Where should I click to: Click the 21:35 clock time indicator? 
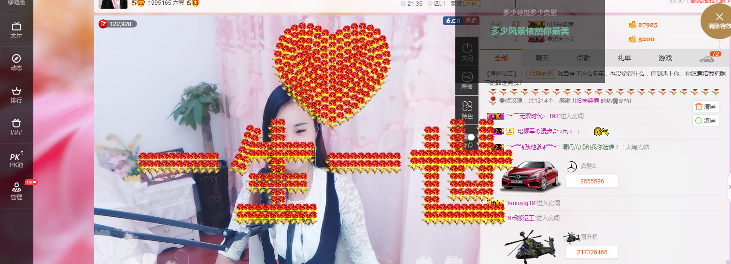coord(412,4)
